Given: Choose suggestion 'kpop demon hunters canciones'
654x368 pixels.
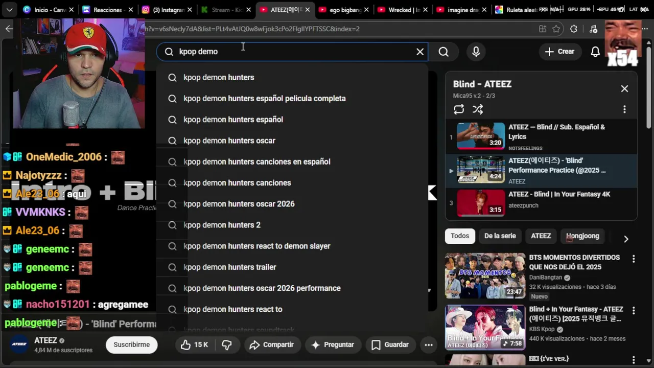Looking at the screenshot, I should [292, 183].
